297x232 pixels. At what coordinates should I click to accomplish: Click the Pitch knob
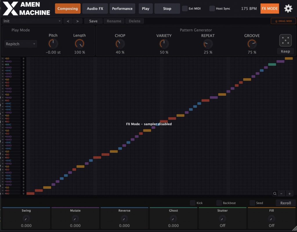[x=53, y=44]
